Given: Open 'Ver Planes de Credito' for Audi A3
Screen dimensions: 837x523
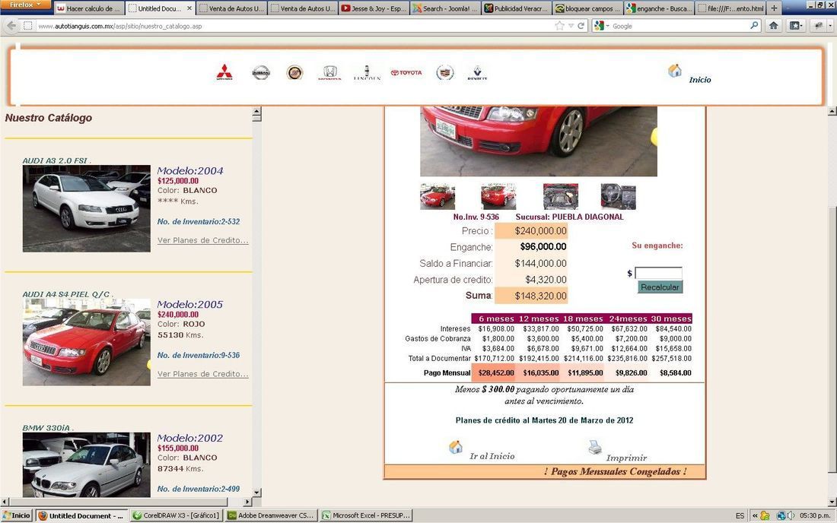Looking at the screenshot, I should pos(203,240).
